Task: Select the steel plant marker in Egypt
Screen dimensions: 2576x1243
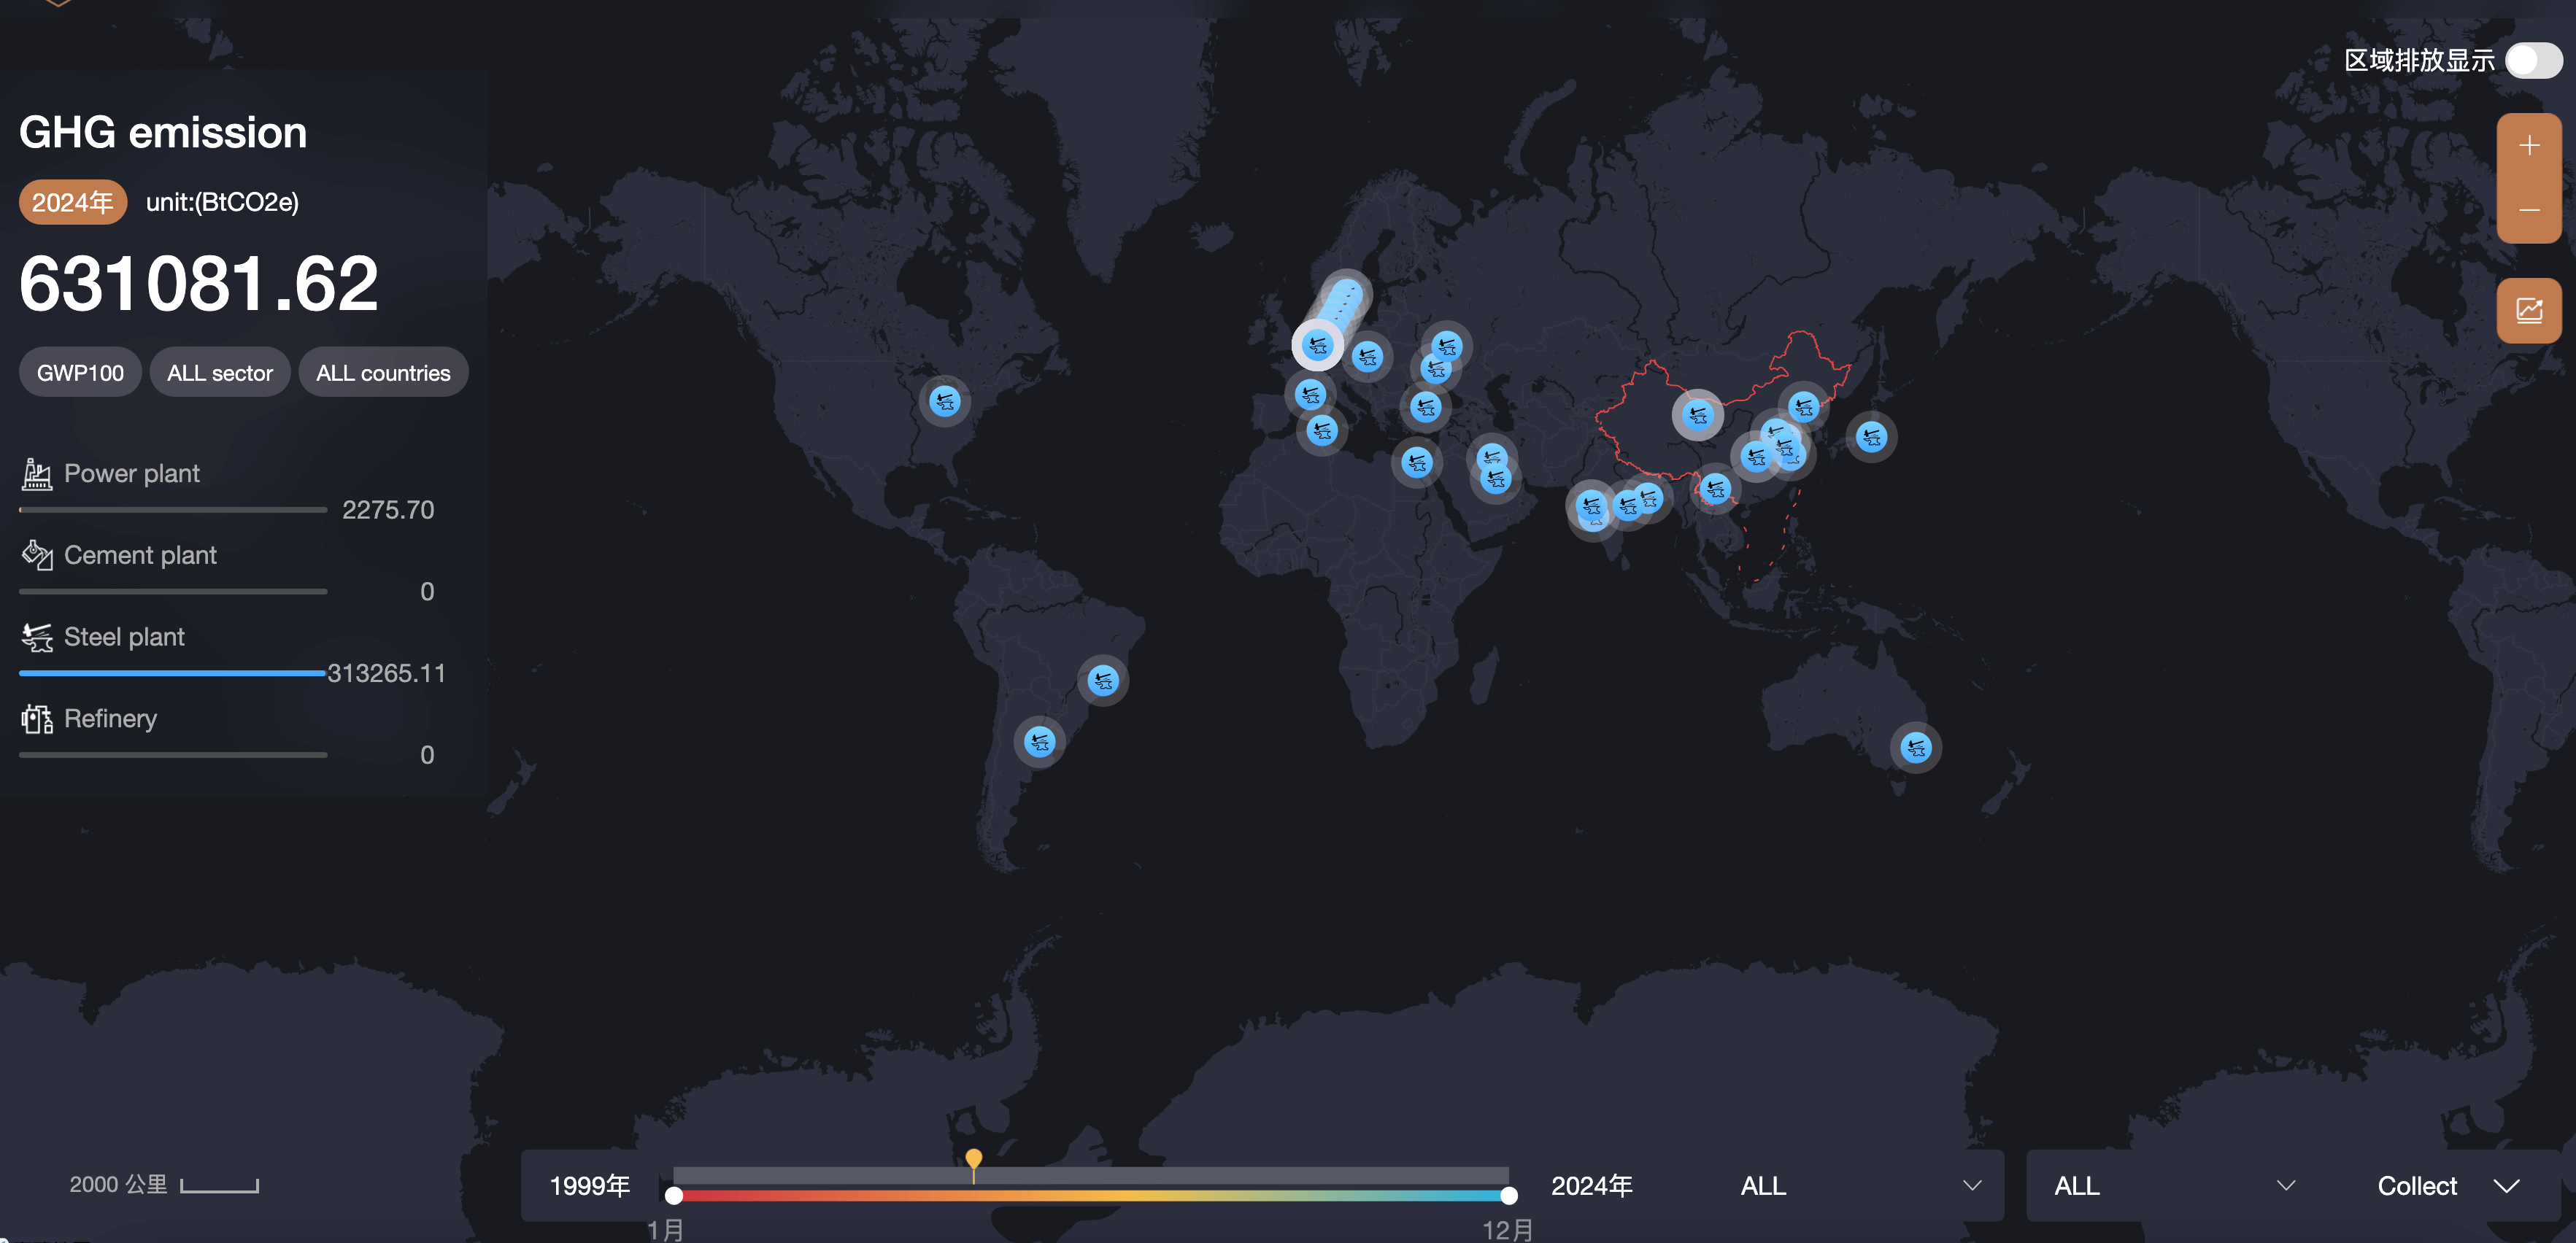Action: click(x=1416, y=462)
